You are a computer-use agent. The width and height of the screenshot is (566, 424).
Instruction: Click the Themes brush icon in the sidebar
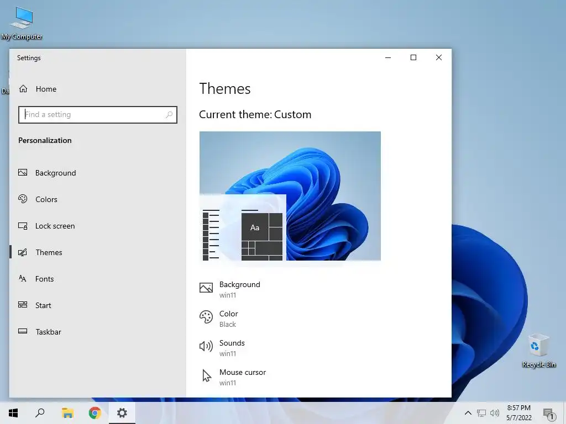[23, 252]
